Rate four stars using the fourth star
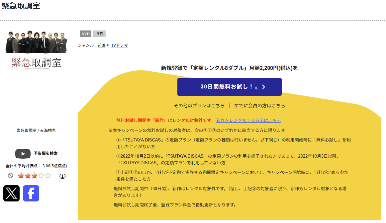The width and height of the screenshot is (386, 223). pyautogui.click(x=41, y=176)
